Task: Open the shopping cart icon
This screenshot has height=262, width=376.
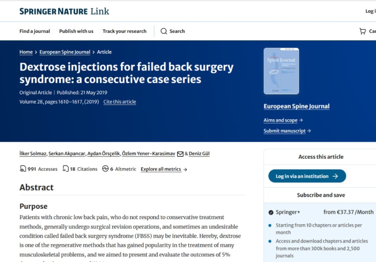Action: tap(363, 31)
